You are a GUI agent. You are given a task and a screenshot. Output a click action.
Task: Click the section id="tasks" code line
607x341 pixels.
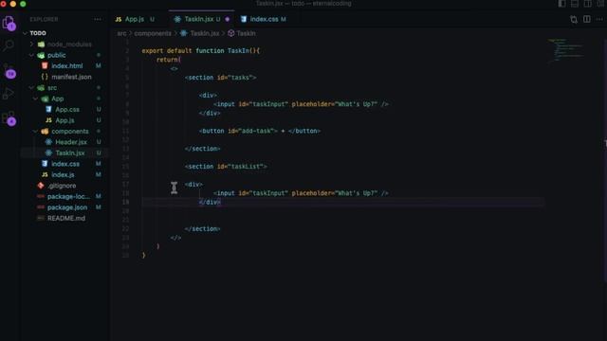(220, 78)
